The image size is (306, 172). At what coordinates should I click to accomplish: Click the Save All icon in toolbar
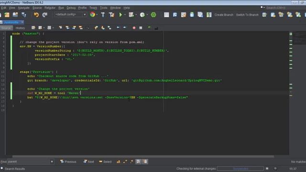click(24, 15)
